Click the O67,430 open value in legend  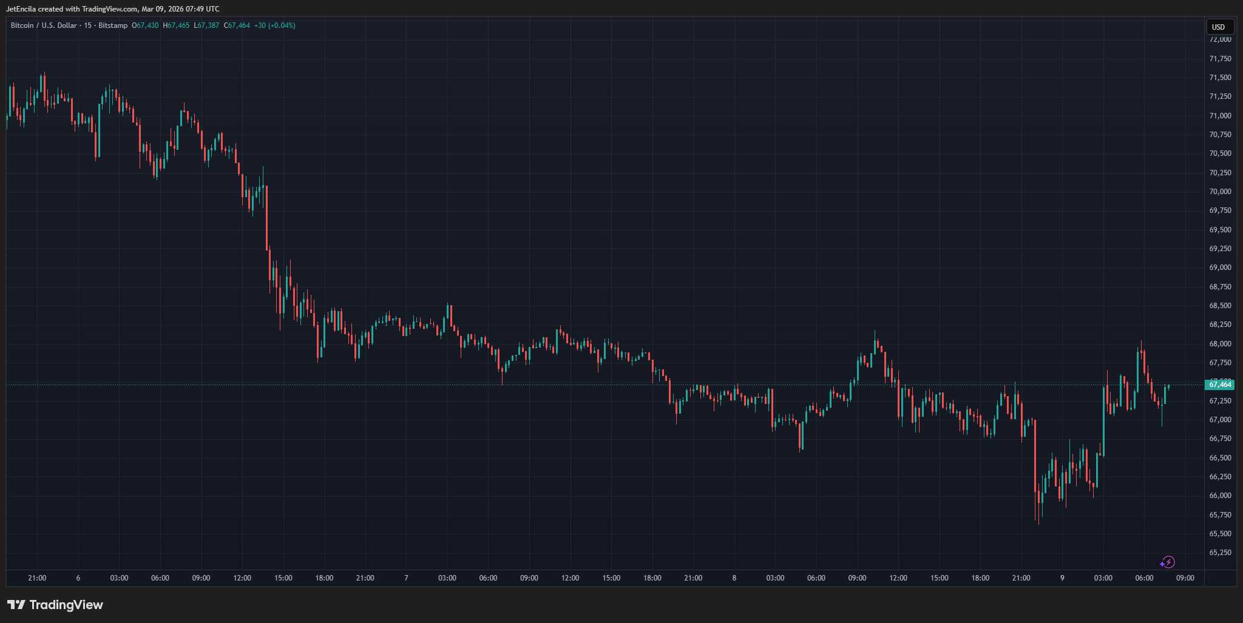(x=145, y=25)
